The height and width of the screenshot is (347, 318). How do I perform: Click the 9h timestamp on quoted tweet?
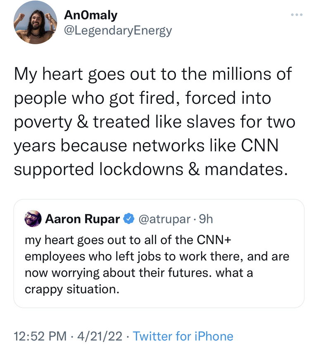click(x=206, y=219)
